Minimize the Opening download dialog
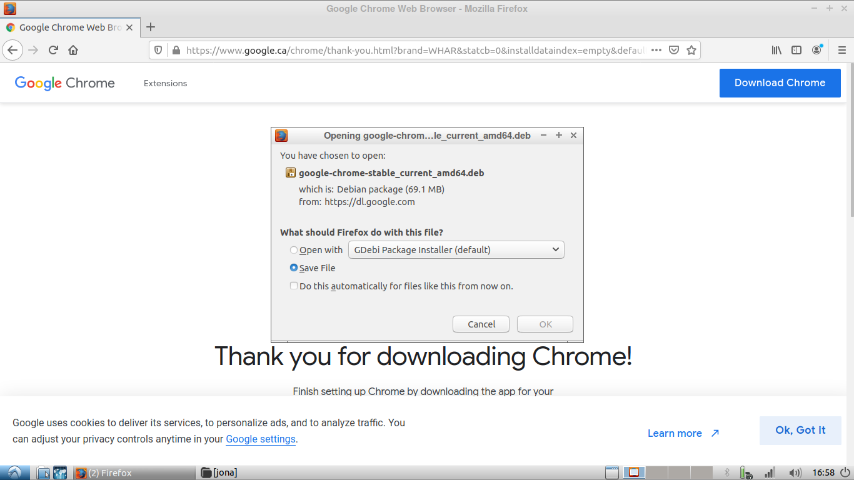This screenshot has width=854, height=480. (x=544, y=135)
